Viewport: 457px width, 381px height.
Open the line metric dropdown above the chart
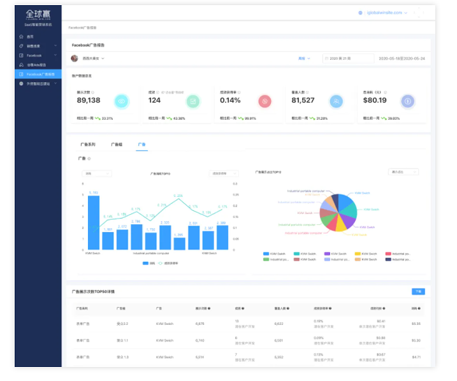[224, 173]
